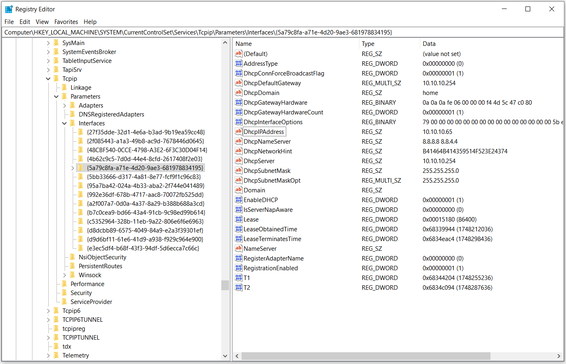Select the PersistentRoutes key
This screenshot has width=566, height=364.
click(100, 266)
